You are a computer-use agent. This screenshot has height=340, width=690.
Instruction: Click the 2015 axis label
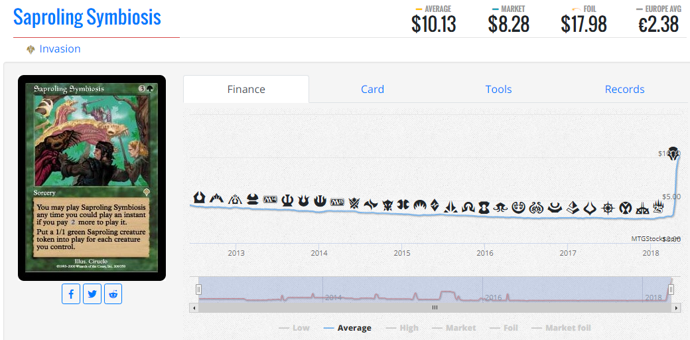click(402, 253)
